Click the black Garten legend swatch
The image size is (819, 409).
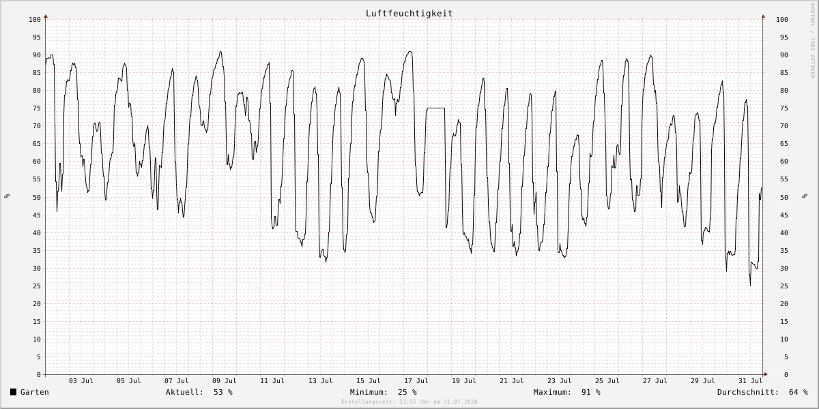[13, 392]
